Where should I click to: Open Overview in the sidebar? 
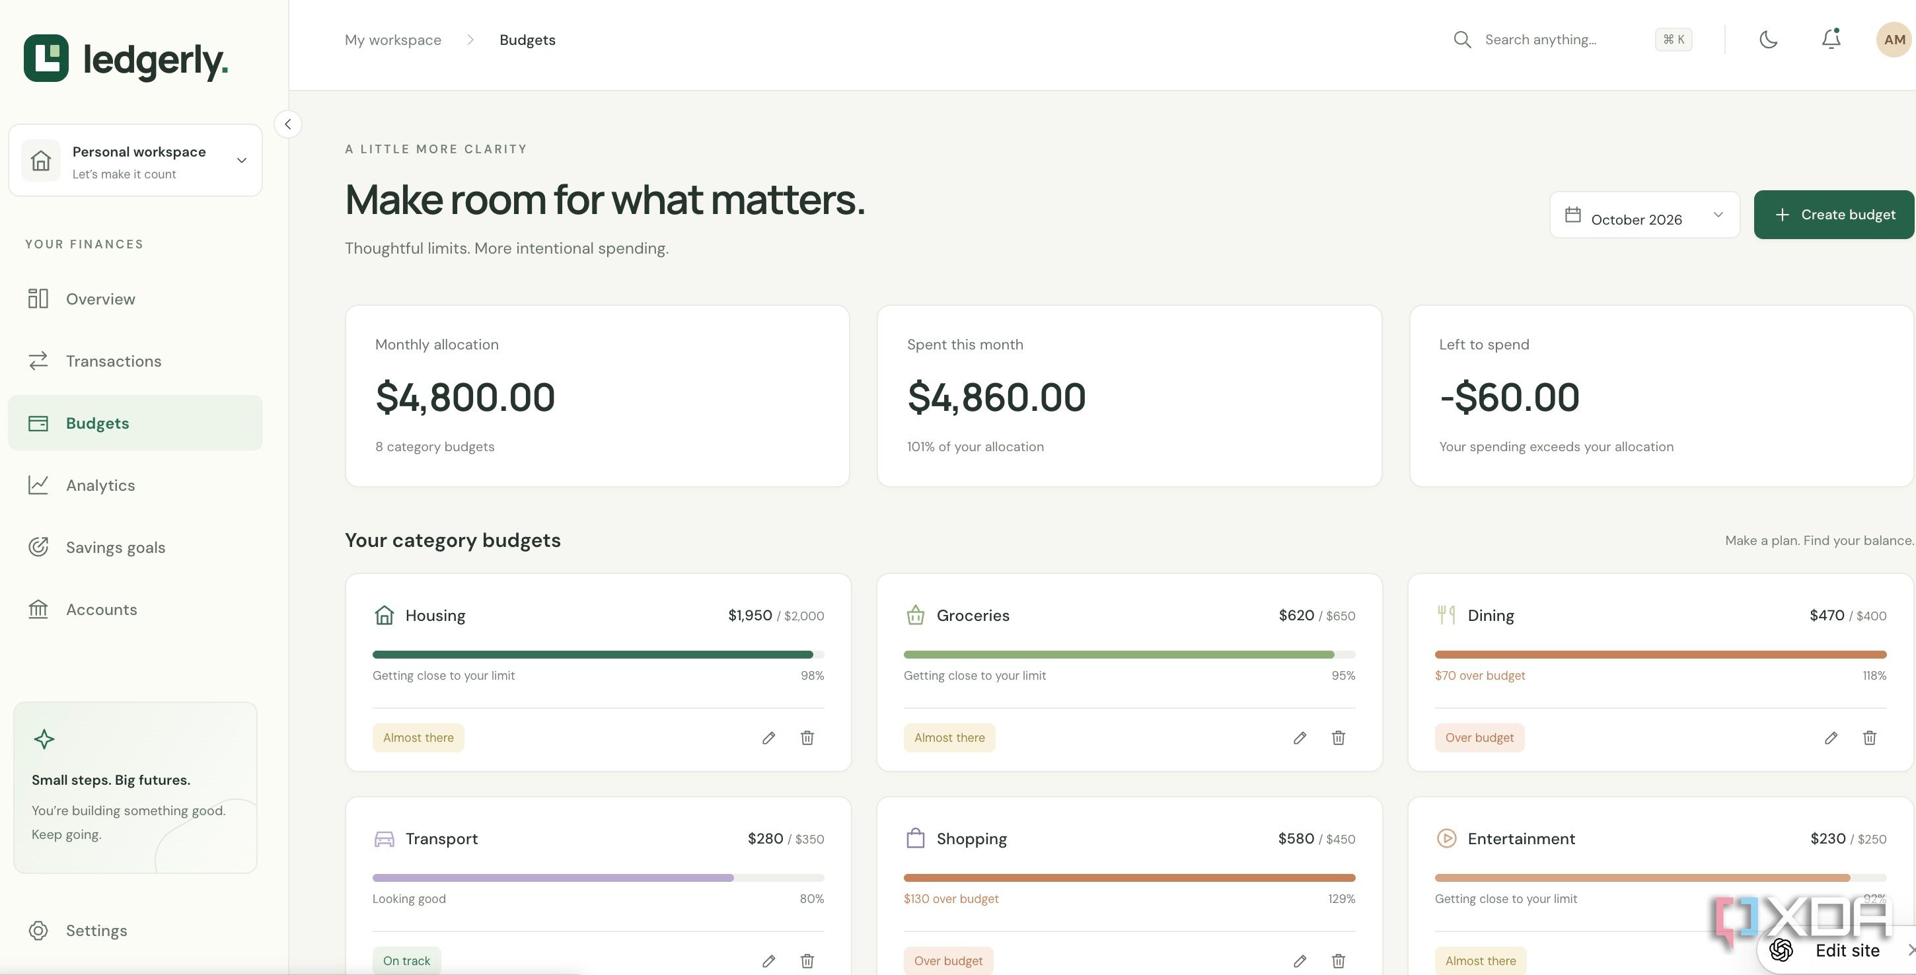[135, 299]
